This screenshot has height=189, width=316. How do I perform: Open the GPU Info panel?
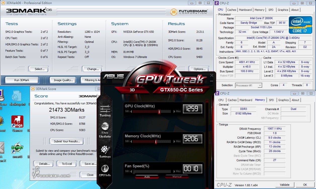[x=105, y=171]
